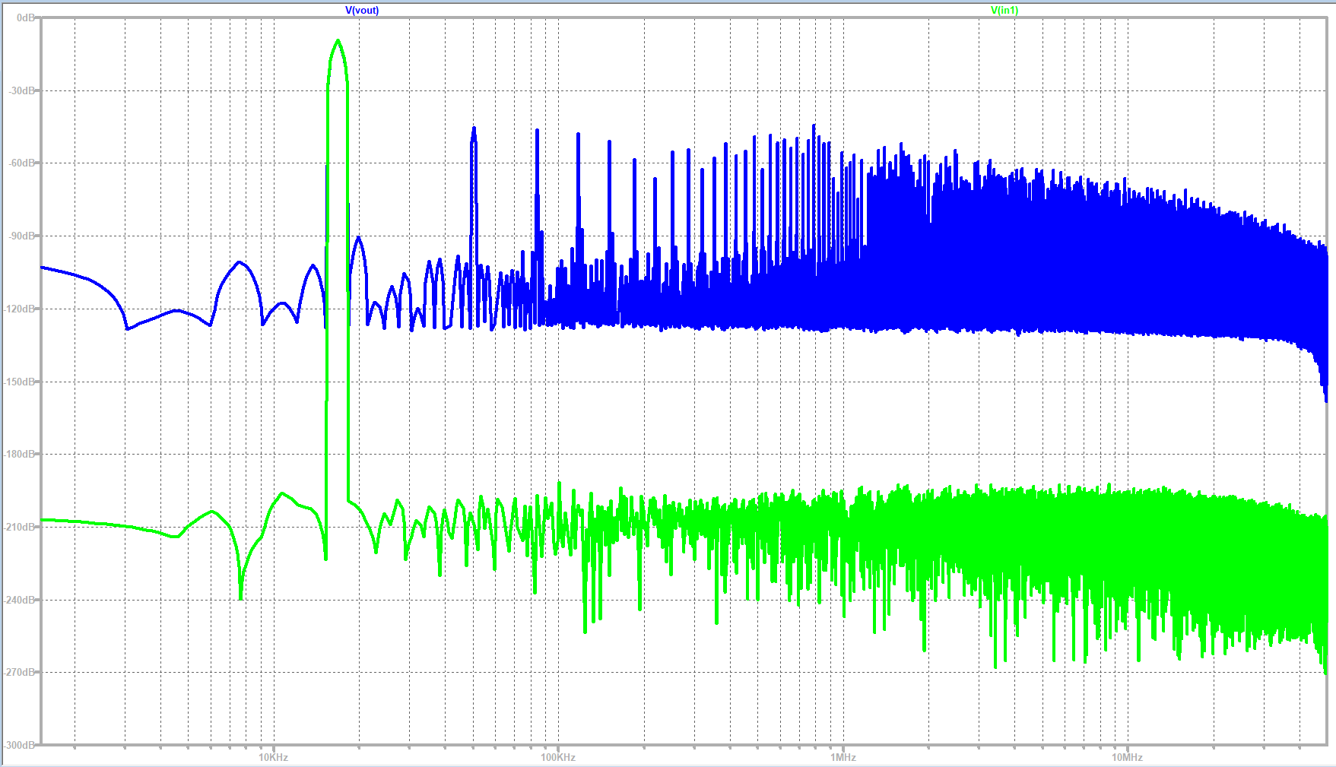Click the -30dB vertical axis label

click(22, 90)
